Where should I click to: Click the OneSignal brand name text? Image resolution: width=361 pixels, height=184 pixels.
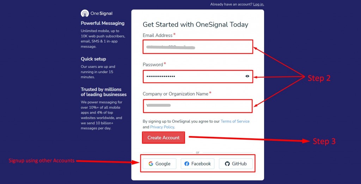click(x=101, y=13)
